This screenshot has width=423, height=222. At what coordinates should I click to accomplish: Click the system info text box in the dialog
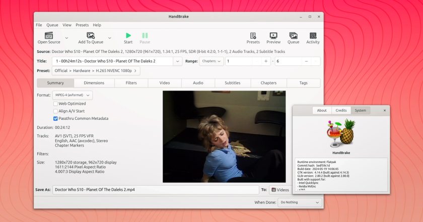[x=341, y=175]
